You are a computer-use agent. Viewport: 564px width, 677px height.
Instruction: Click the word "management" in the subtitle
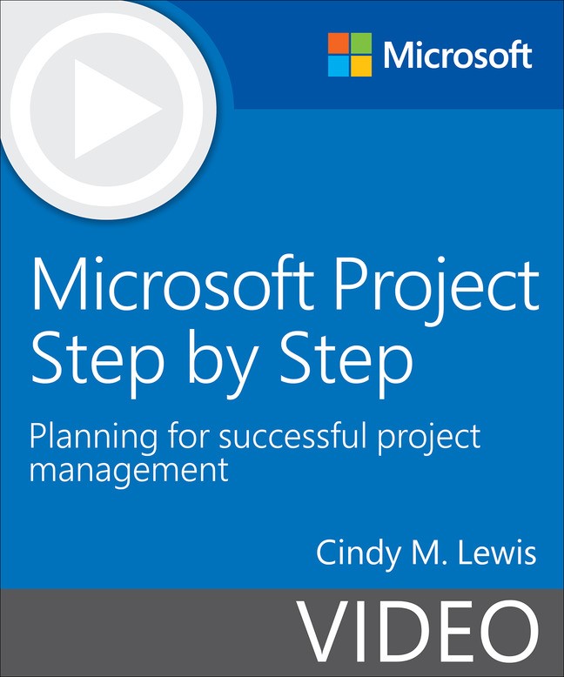[129, 471]
